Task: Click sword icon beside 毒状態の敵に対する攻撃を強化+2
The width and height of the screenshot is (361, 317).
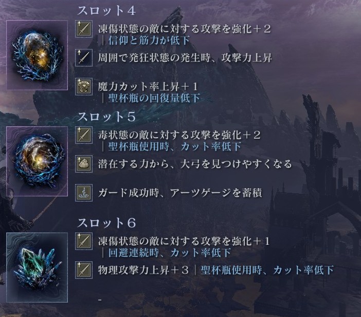Action: pyautogui.click(x=84, y=135)
